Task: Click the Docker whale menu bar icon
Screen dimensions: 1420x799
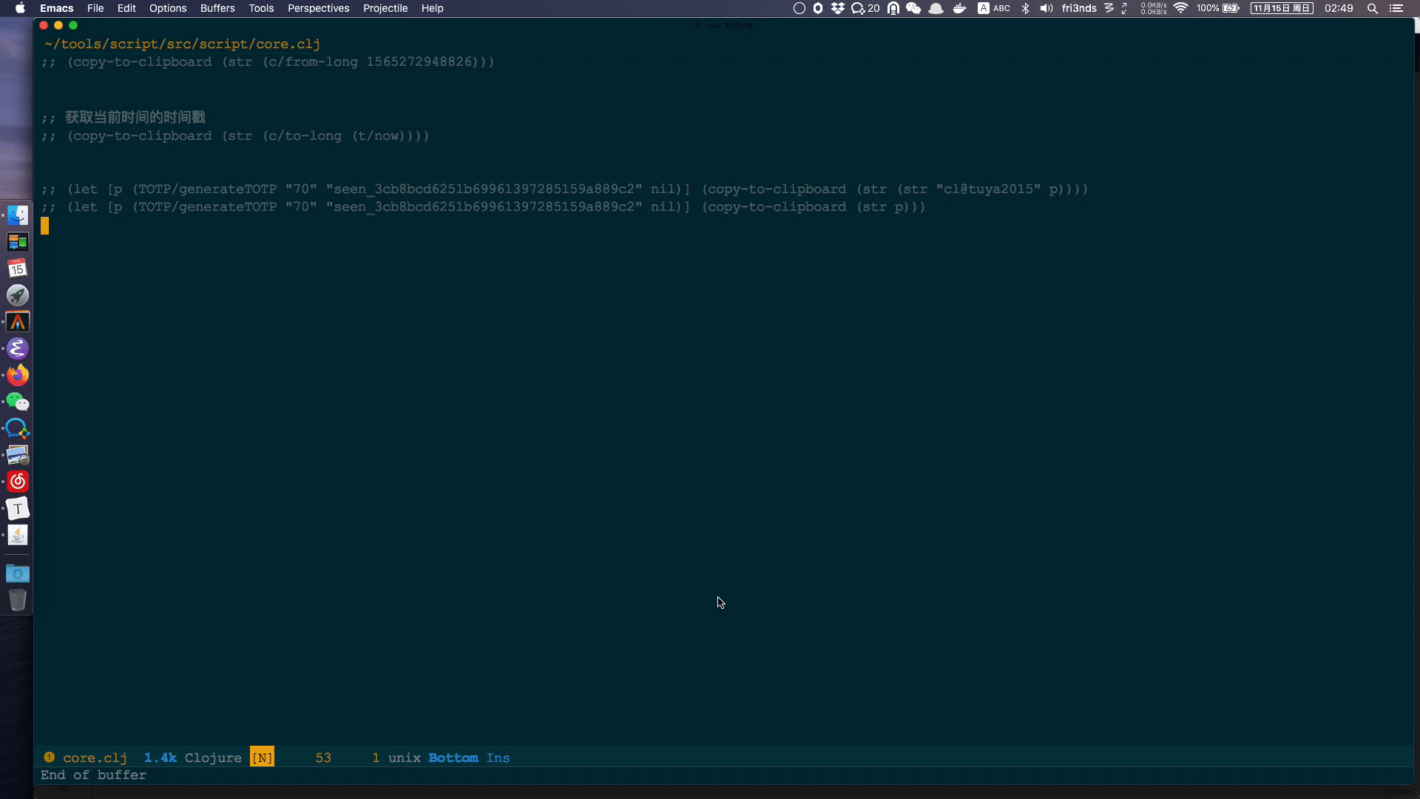Action: tap(959, 8)
